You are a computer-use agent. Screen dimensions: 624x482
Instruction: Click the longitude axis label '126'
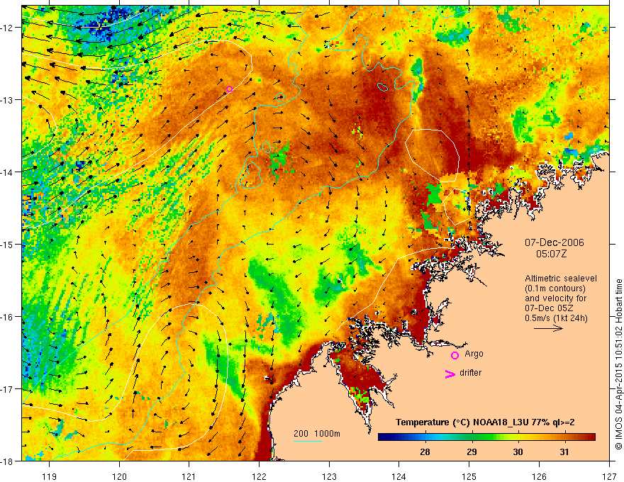click(539, 477)
